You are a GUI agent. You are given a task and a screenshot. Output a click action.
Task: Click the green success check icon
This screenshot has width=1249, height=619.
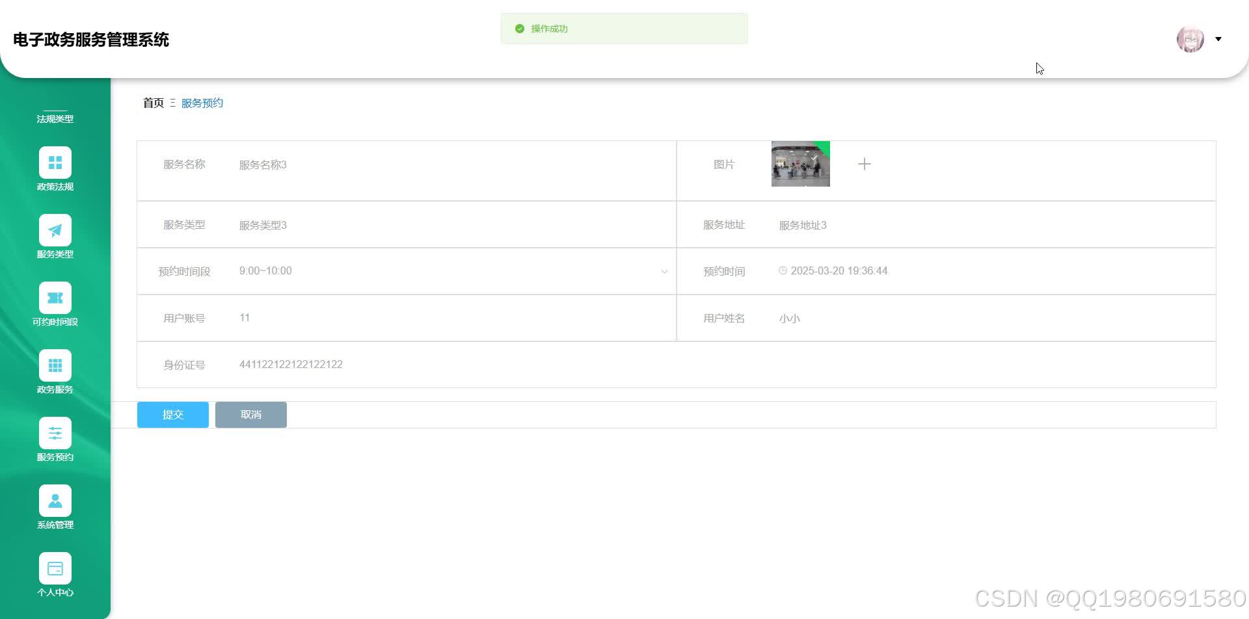(x=519, y=29)
